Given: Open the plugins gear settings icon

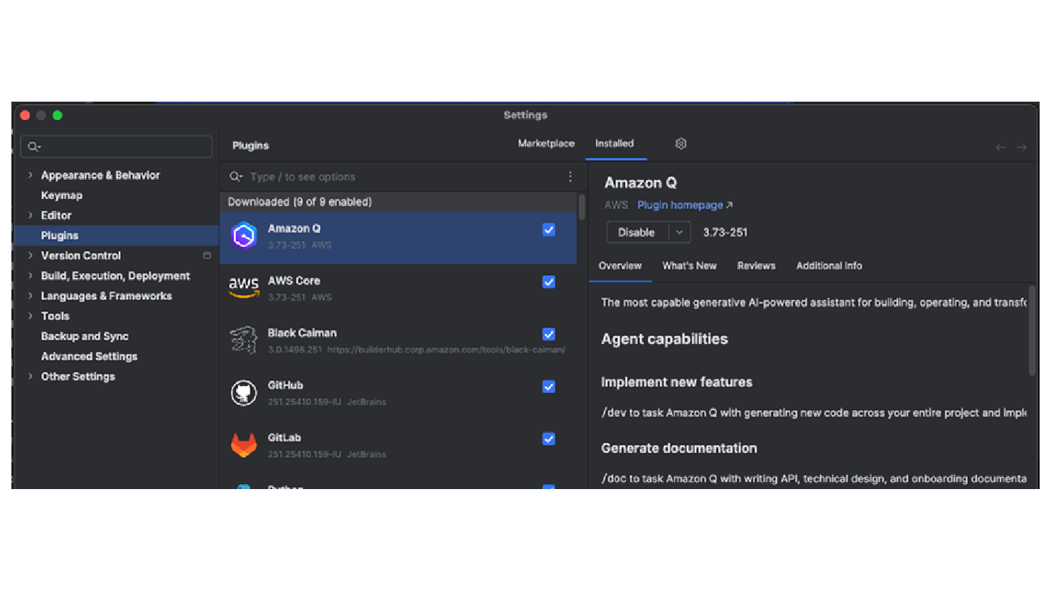Looking at the screenshot, I should 681,144.
